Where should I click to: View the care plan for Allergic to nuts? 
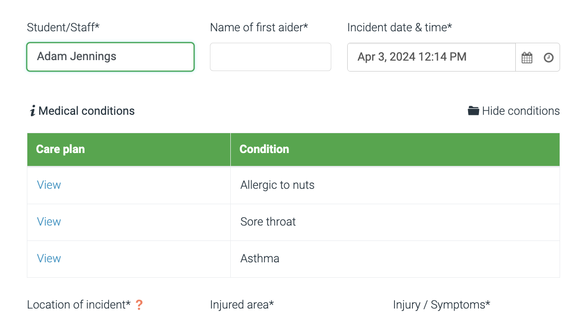coord(48,184)
